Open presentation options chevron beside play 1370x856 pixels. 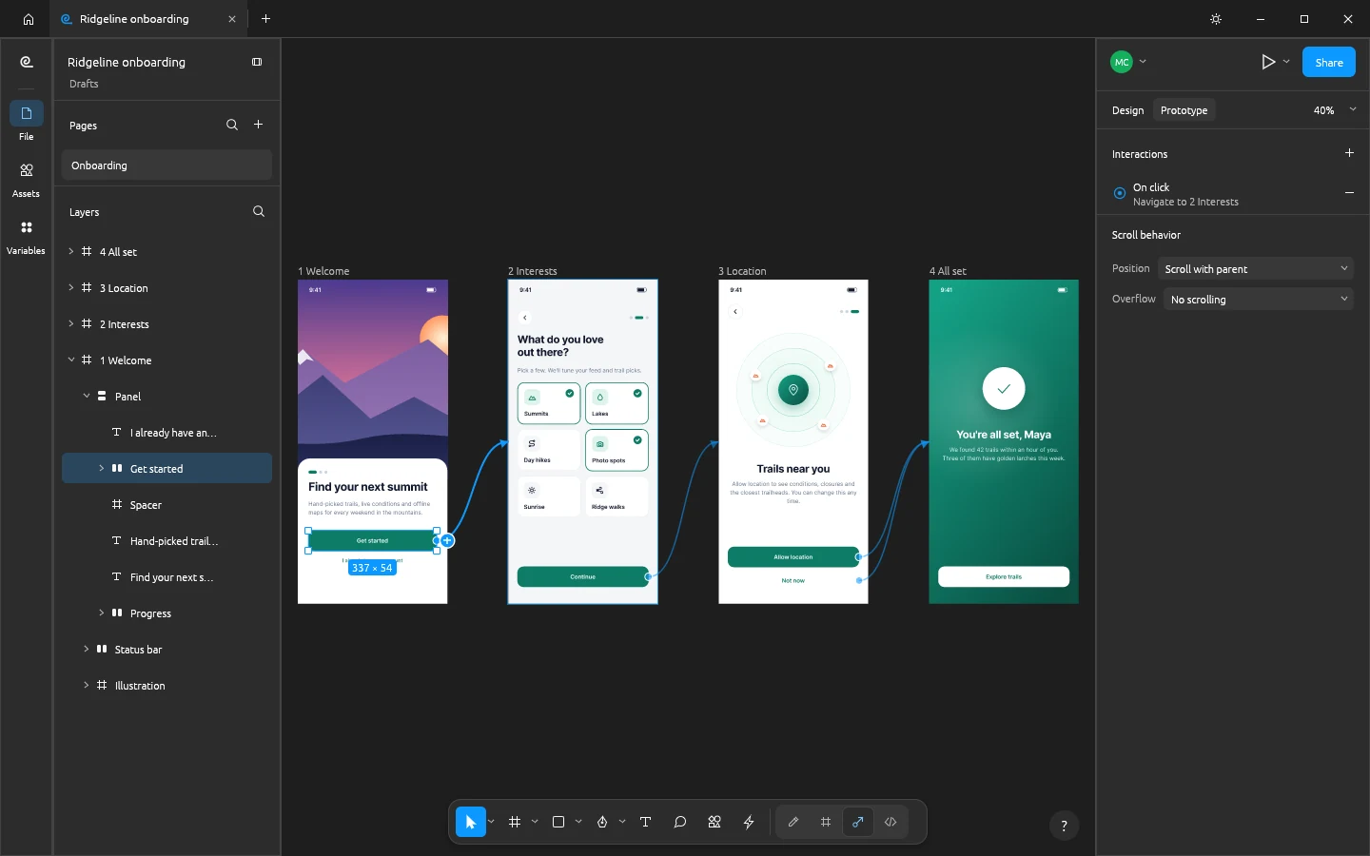pyautogui.click(x=1286, y=62)
